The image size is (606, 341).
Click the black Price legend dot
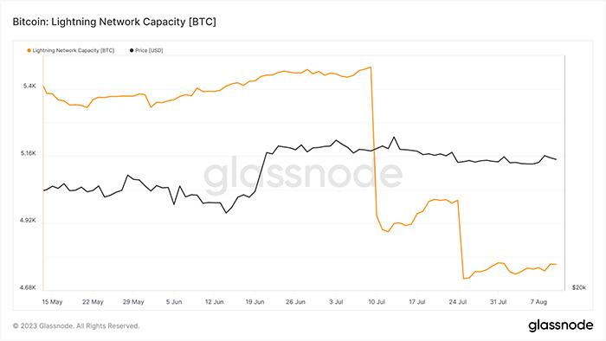pos(132,50)
